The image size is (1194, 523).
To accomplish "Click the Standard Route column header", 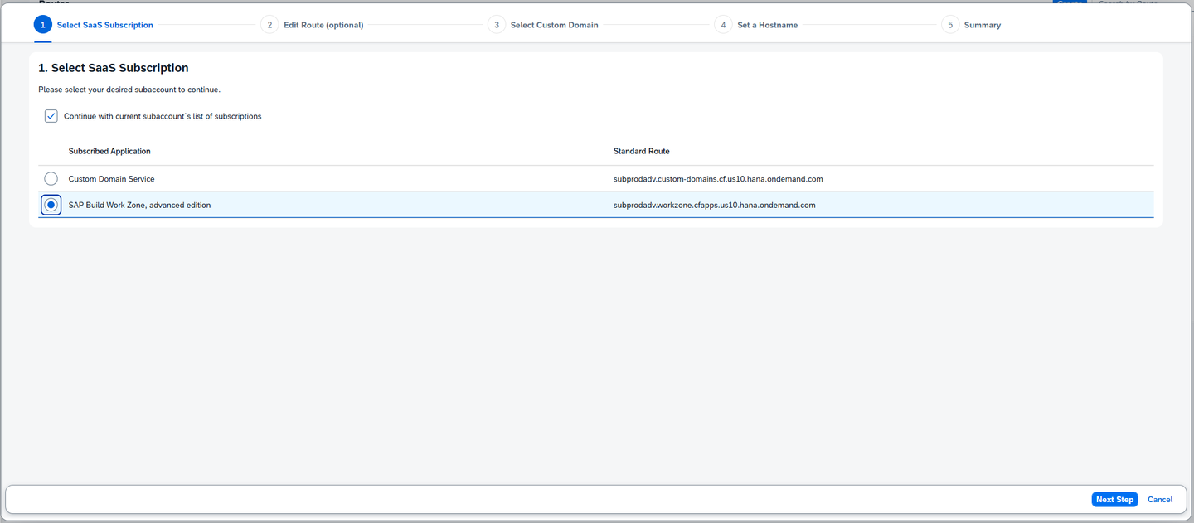I will pyautogui.click(x=641, y=151).
